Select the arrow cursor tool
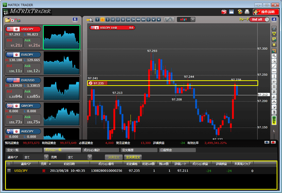This screenshot has width=282, height=193. point(274,56)
